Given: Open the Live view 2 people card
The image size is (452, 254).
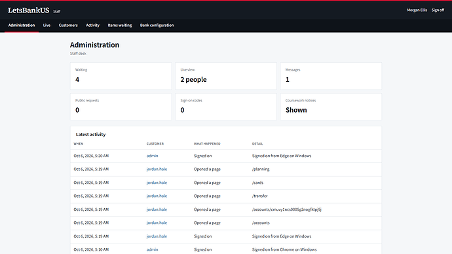Looking at the screenshot, I should click(x=226, y=76).
